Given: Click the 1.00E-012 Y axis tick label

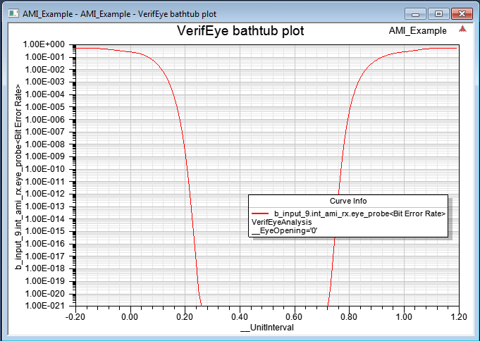Looking at the screenshot, I should [45, 194].
